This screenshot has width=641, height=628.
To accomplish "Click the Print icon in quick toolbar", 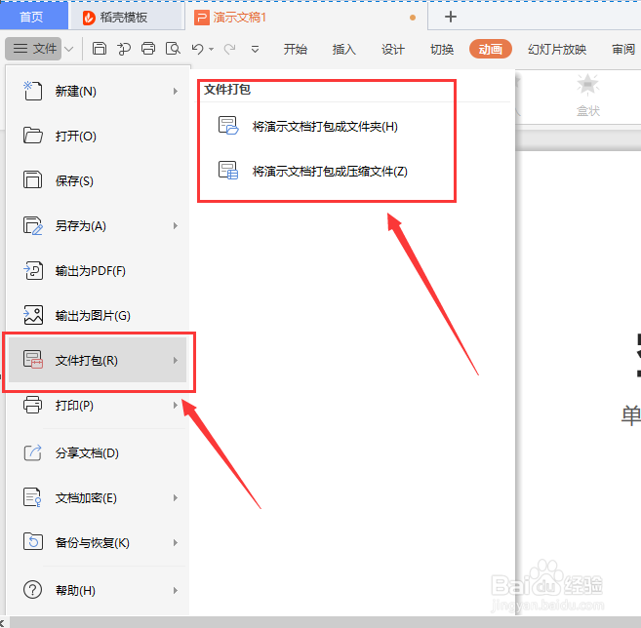I will coord(148,49).
